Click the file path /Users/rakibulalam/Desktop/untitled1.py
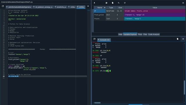The height and width of the screenshot is (105, 186). click(x=17, y=2)
